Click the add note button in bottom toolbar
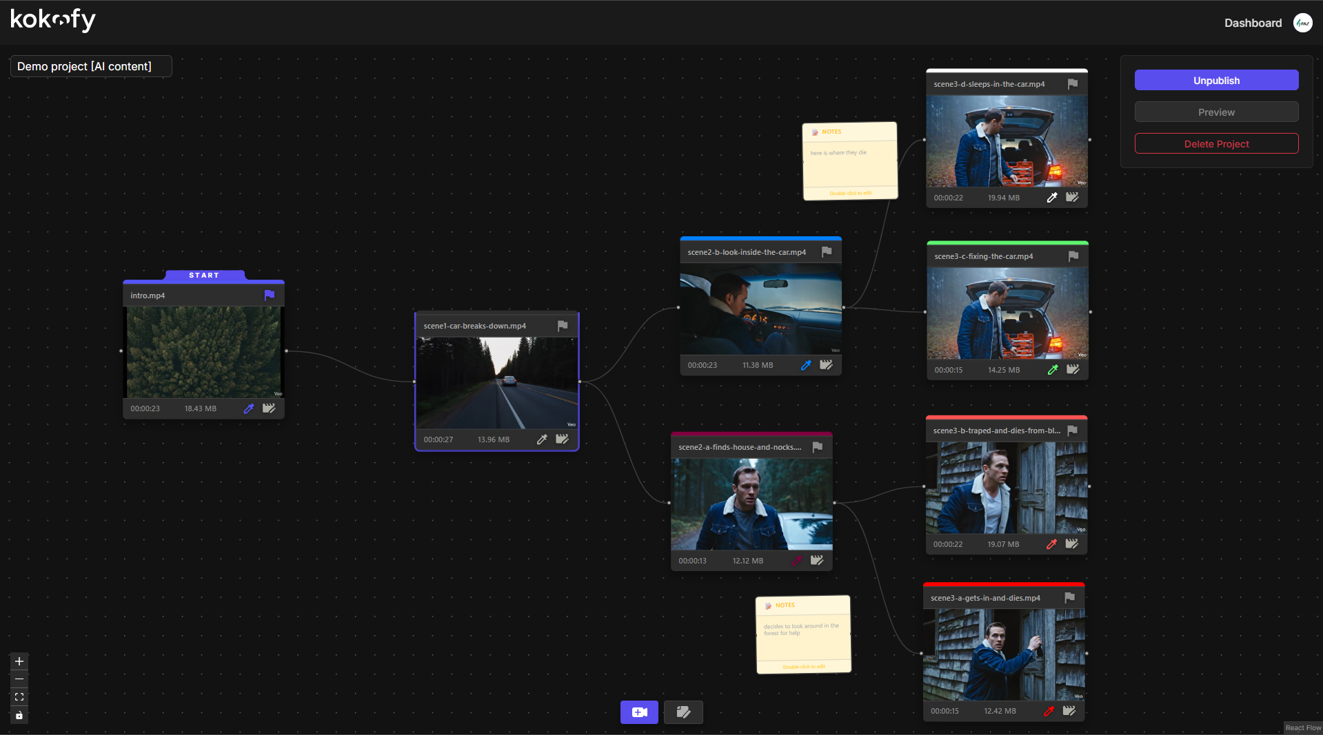1323x735 pixels. coord(683,712)
